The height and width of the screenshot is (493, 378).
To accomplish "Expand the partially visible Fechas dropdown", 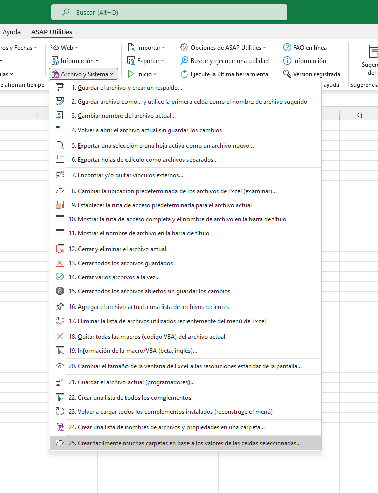I will pyautogui.click(x=19, y=48).
